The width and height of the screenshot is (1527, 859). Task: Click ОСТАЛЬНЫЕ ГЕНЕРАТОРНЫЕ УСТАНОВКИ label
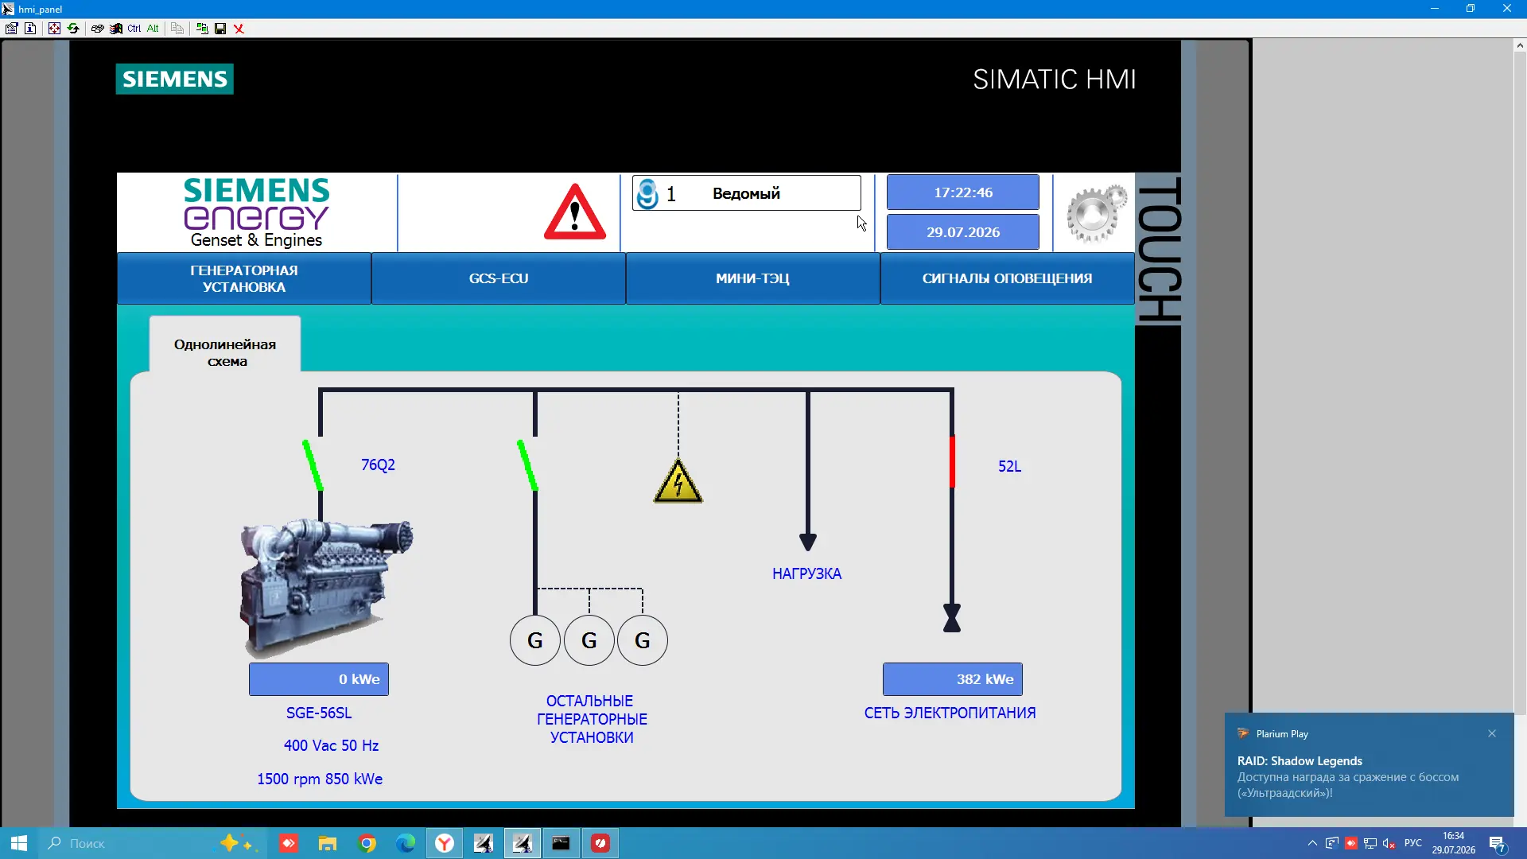point(592,719)
